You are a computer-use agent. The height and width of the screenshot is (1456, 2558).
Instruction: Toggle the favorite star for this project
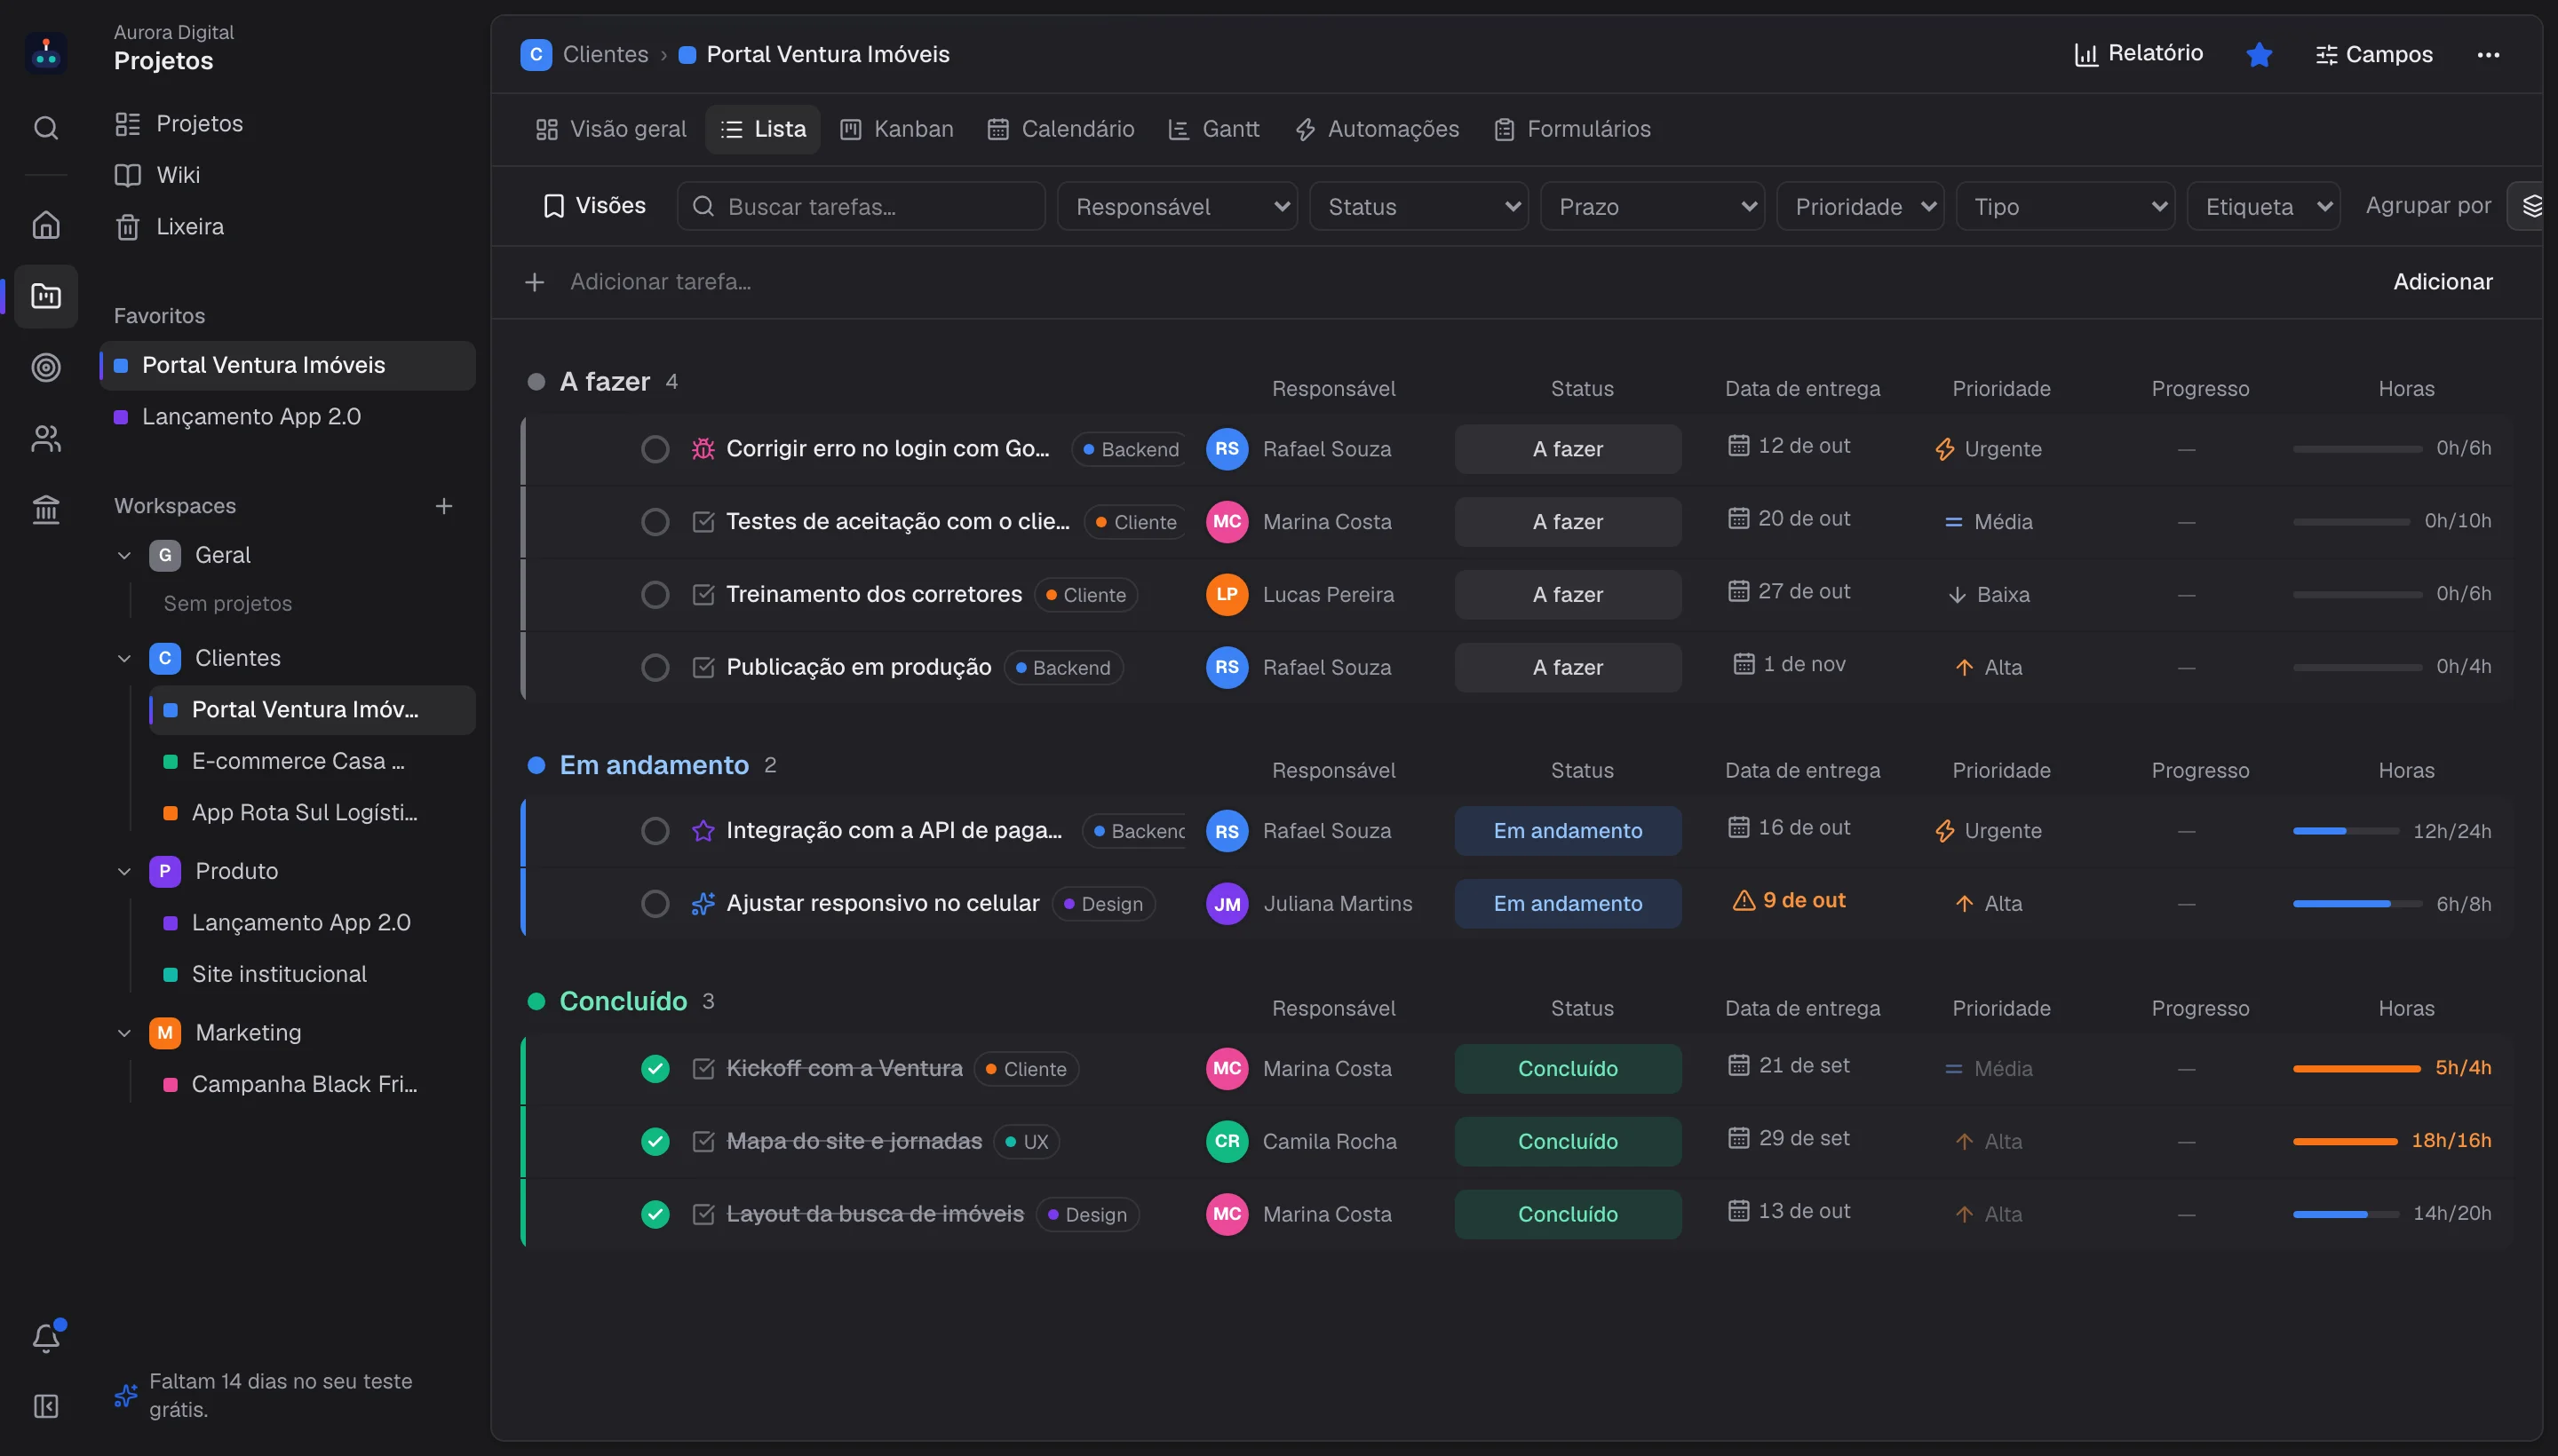click(2259, 55)
